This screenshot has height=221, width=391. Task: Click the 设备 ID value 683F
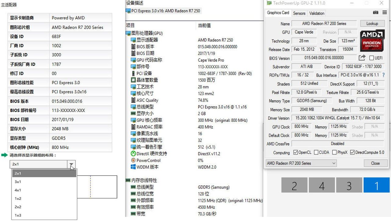pyautogui.click(x=57, y=36)
